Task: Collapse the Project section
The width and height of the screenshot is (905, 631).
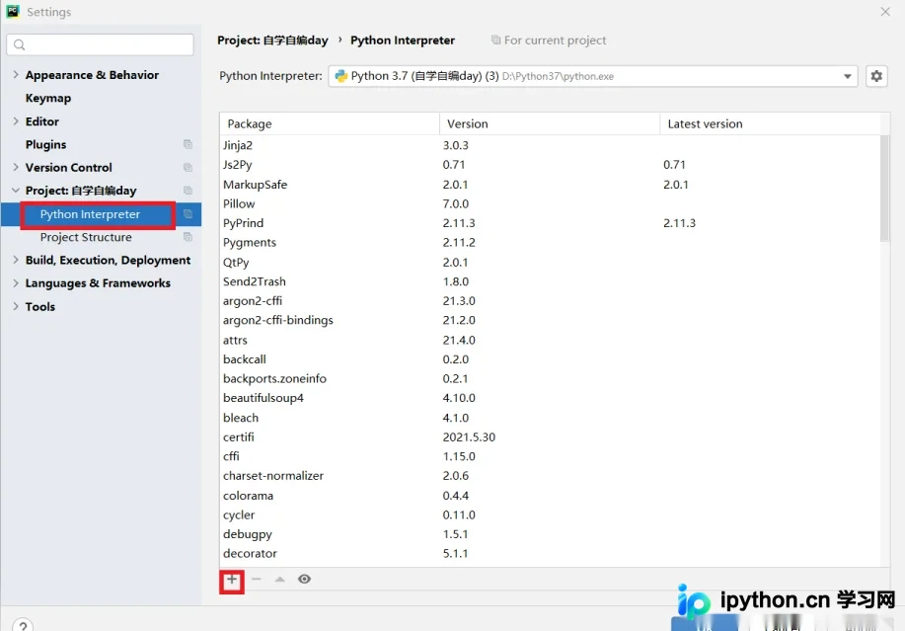Action: pos(16,190)
